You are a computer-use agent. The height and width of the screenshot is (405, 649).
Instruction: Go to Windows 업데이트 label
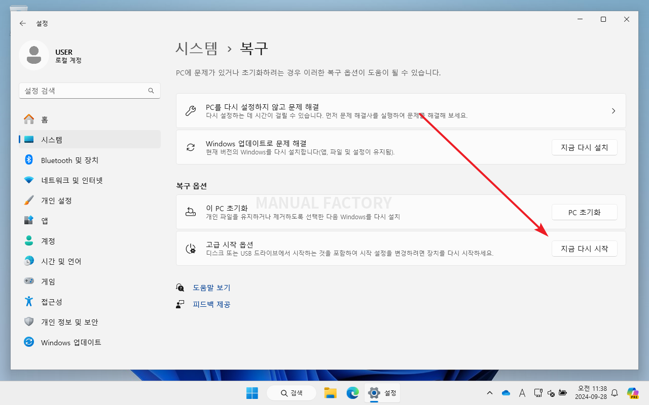tap(71, 342)
